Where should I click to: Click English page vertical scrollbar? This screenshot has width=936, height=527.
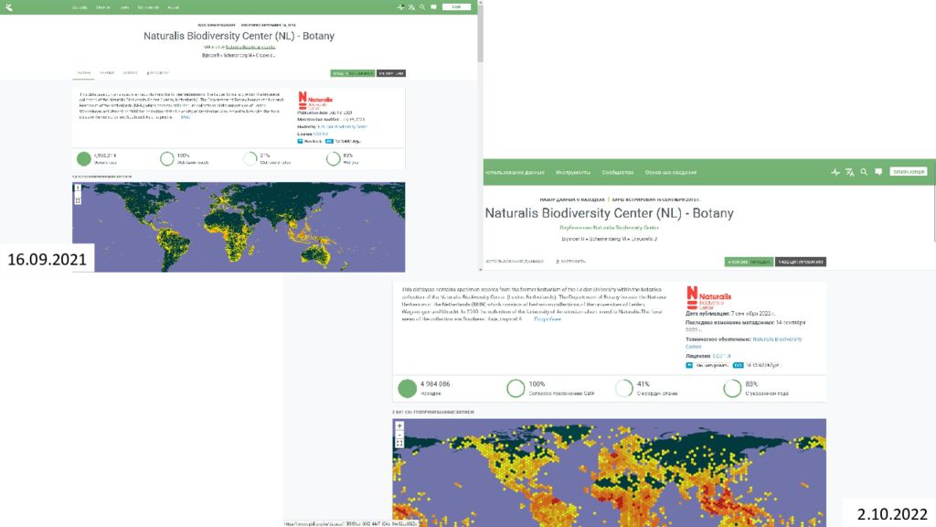coord(480,34)
